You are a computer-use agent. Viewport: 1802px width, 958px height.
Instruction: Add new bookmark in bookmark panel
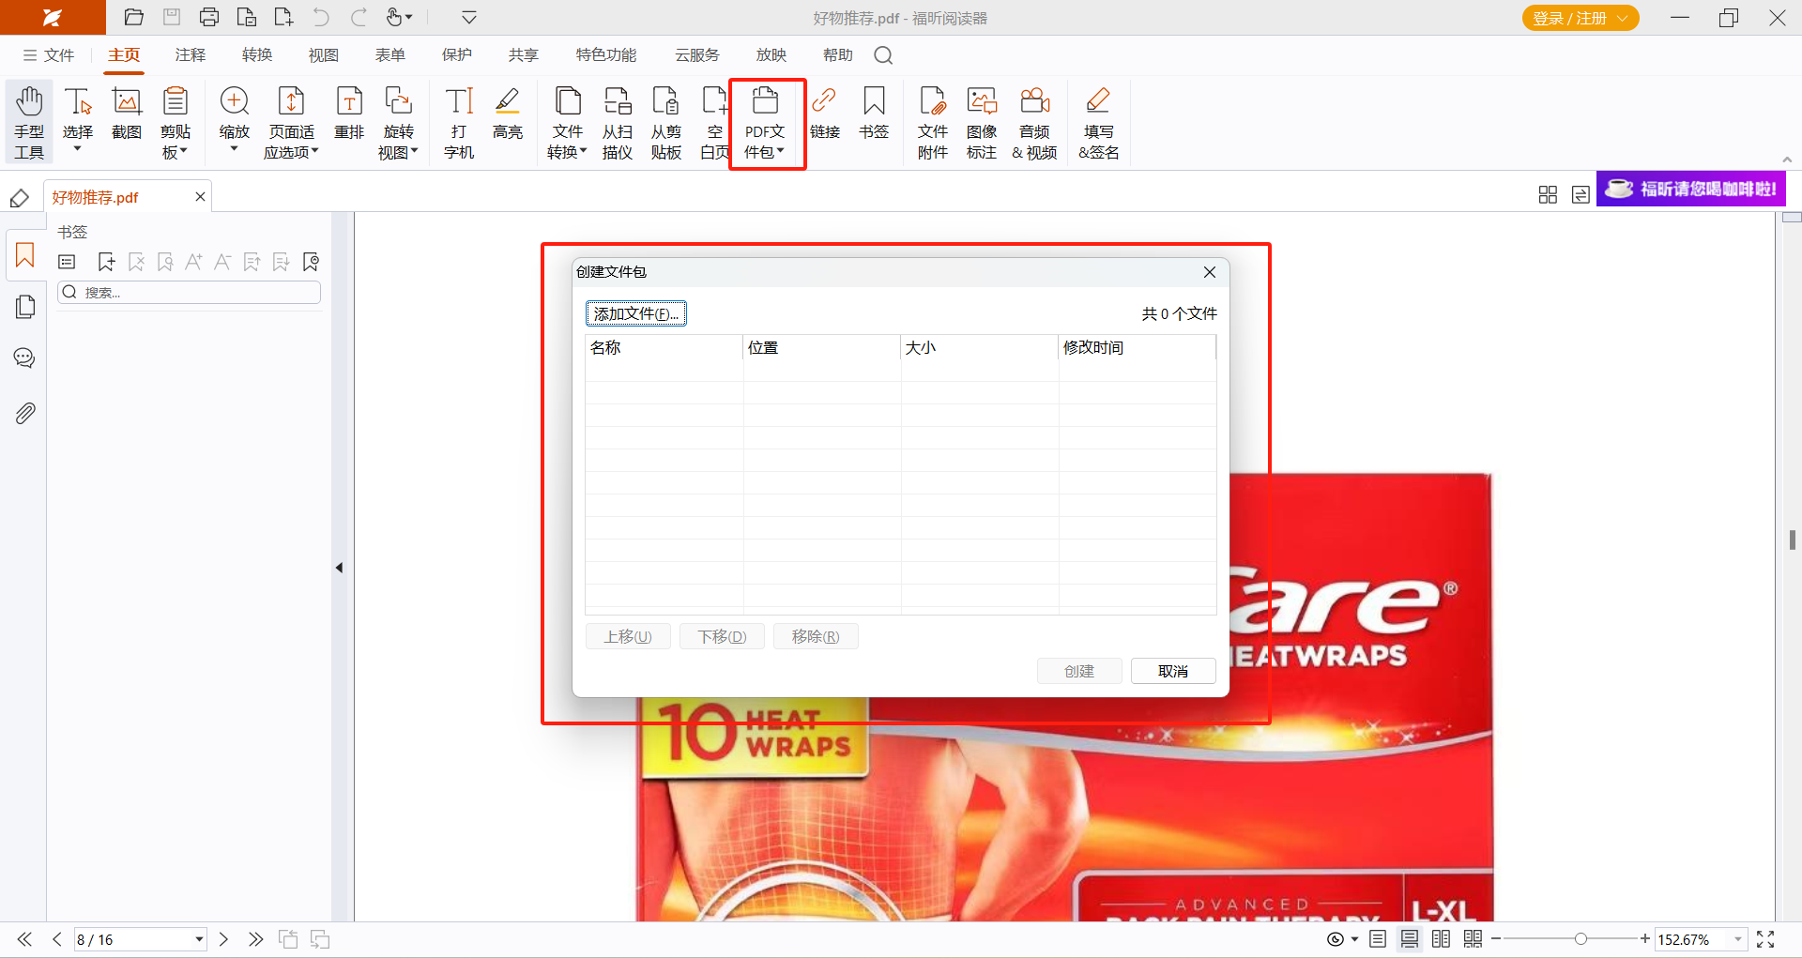pos(106,262)
